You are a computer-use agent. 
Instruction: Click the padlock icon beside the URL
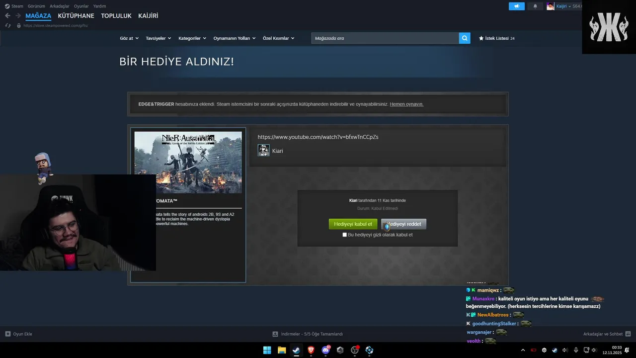[19, 25]
